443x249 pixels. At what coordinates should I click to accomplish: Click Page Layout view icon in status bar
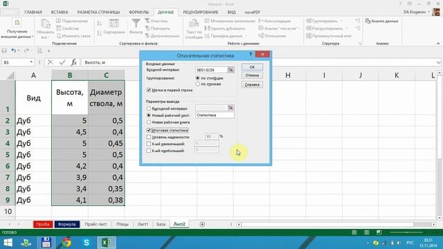(x=366, y=232)
